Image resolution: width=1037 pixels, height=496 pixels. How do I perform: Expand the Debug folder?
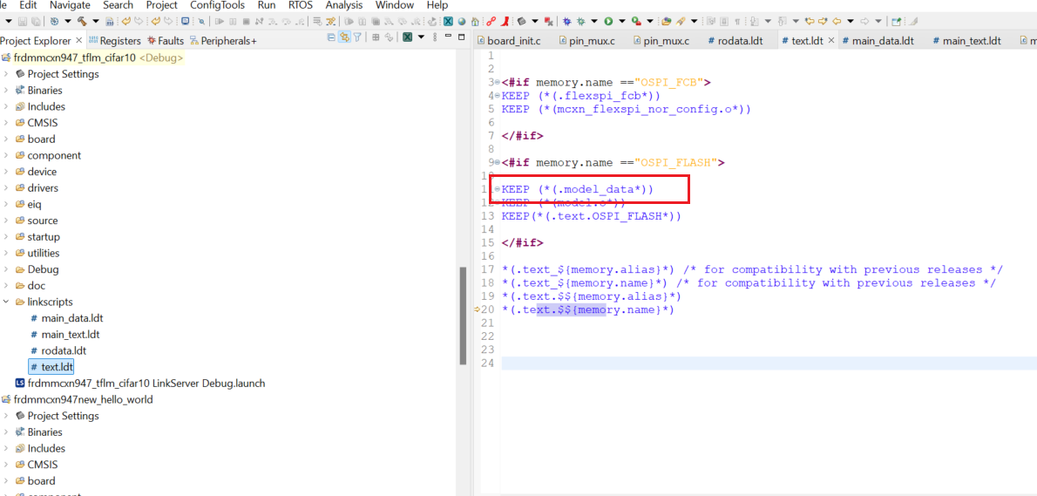(6, 270)
